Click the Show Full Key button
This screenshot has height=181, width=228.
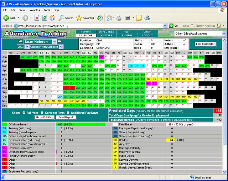pyautogui.click(x=44, y=117)
